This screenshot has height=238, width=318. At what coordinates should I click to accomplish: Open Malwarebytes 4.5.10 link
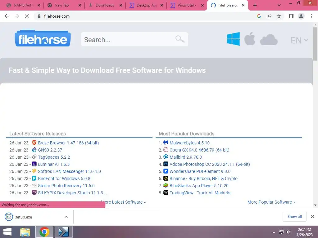[x=189, y=143]
